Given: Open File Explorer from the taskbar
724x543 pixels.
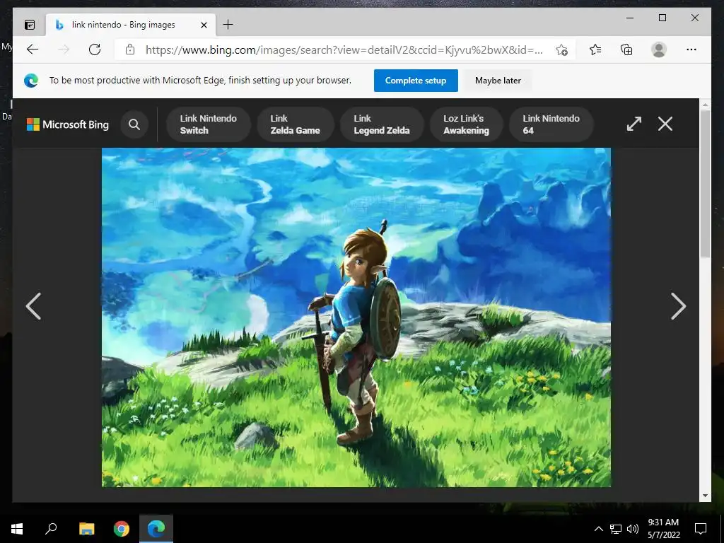Looking at the screenshot, I should coord(86,529).
